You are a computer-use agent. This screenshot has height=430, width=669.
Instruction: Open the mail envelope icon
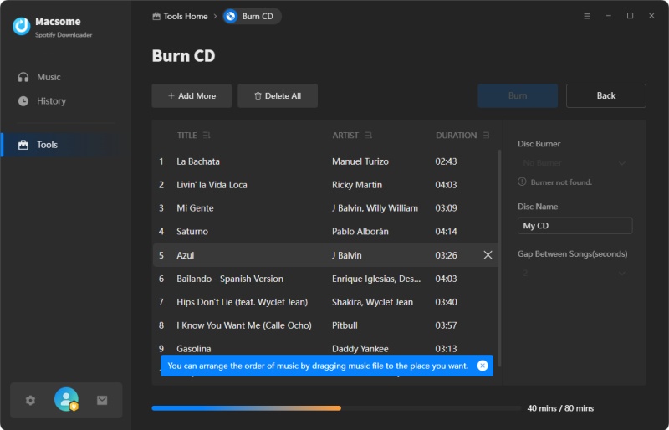pyautogui.click(x=102, y=400)
